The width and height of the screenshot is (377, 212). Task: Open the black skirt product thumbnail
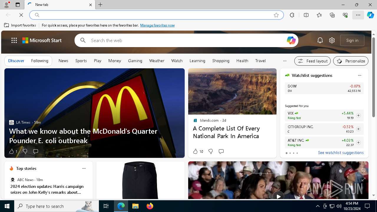click(x=140, y=180)
